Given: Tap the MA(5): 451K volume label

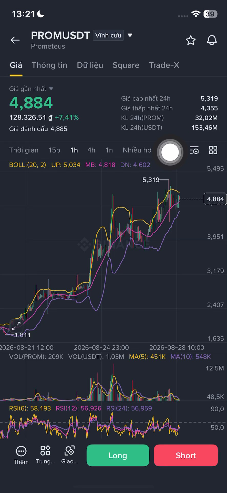Looking at the screenshot, I should (147, 357).
